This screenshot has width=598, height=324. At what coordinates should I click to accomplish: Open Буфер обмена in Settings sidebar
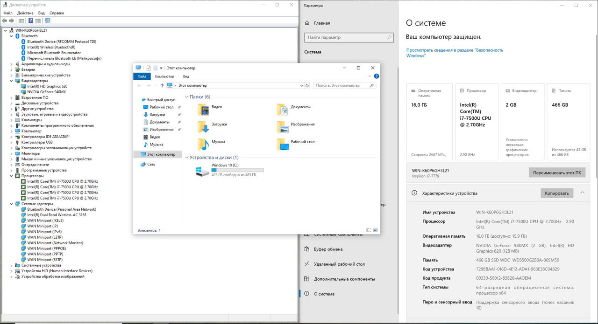[327, 249]
